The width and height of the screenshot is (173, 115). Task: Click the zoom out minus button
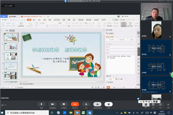point(118,87)
